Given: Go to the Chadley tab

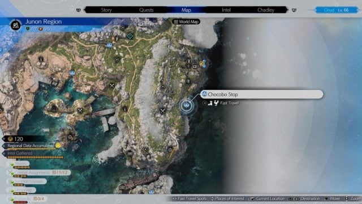Looking at the screenshot, I should 266,10.
